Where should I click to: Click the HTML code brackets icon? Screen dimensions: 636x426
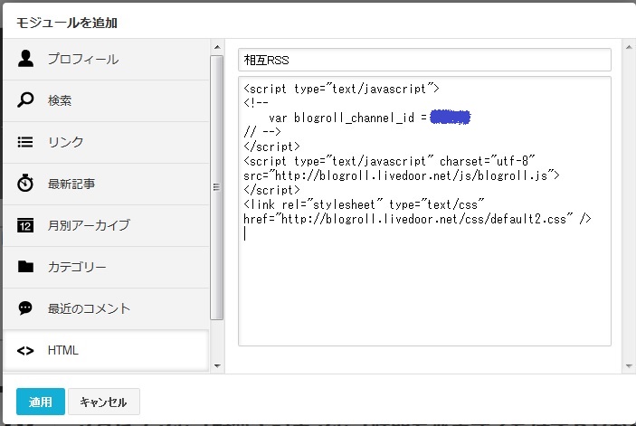click(x=25, y=350)
